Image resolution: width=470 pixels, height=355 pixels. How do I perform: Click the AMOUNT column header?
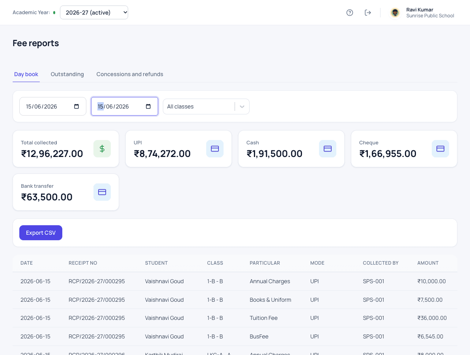coord(428,263)
